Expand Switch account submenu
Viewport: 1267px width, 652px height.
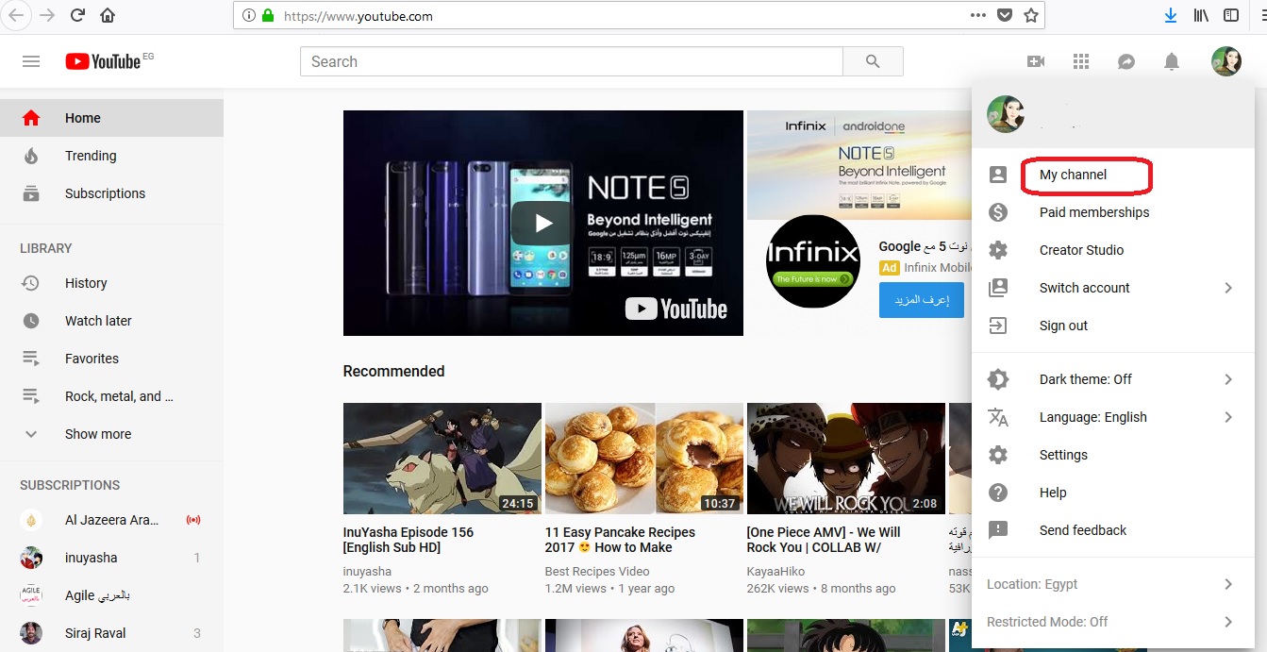coord(1084,288)
